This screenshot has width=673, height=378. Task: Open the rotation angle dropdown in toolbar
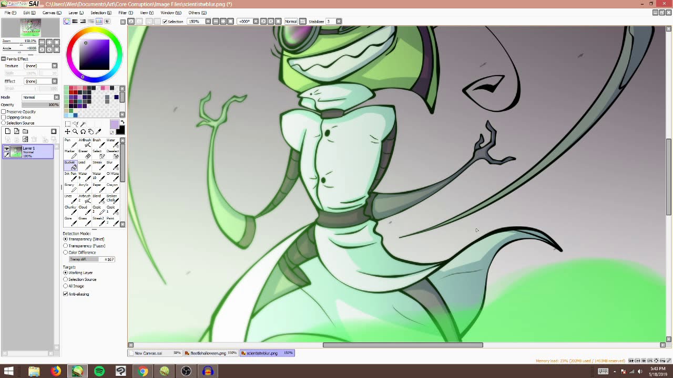click(256, 22)
